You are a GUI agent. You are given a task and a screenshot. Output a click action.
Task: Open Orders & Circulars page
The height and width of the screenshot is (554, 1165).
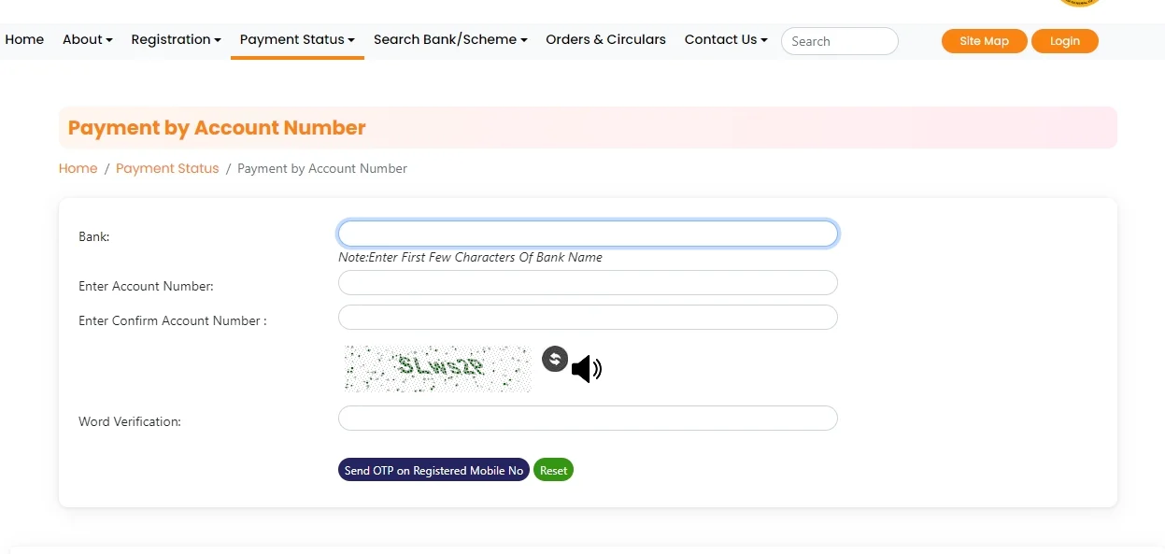tap(605, 40)
